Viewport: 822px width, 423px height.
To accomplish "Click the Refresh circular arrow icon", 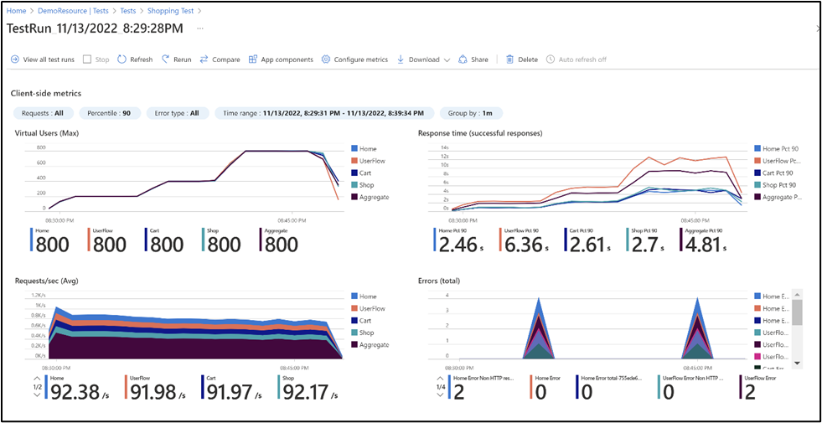I will pyautogui.click(x=121, y=59).
